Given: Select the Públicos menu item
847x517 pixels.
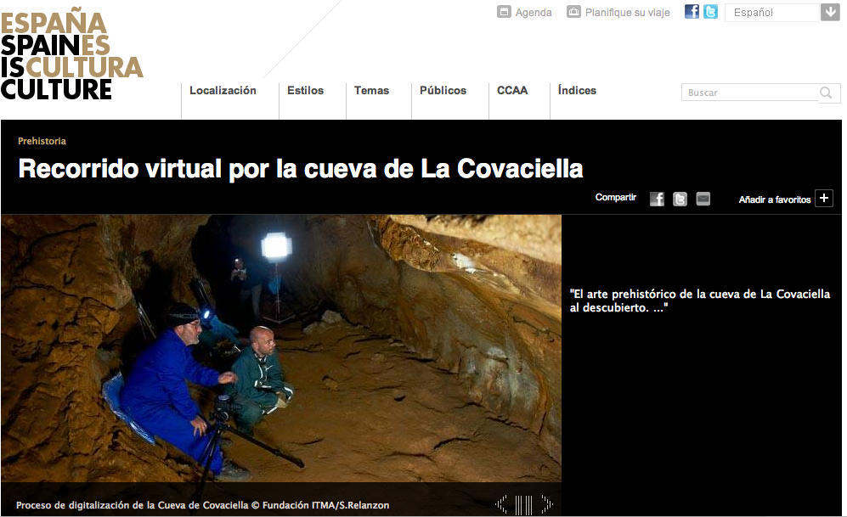Looking at the screenshot, I should click(443, 91).
